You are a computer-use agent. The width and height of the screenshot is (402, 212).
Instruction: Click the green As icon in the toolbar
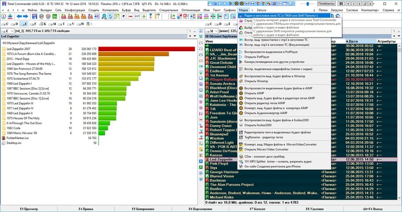(x=55, y=16)
